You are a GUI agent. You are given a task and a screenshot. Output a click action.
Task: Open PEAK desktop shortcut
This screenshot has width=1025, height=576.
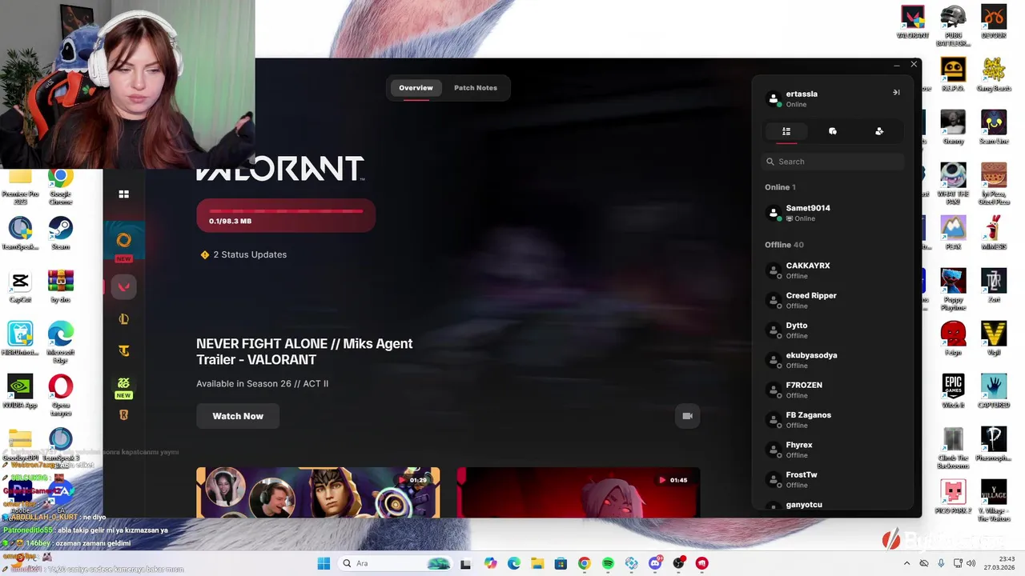coord(953,234)
